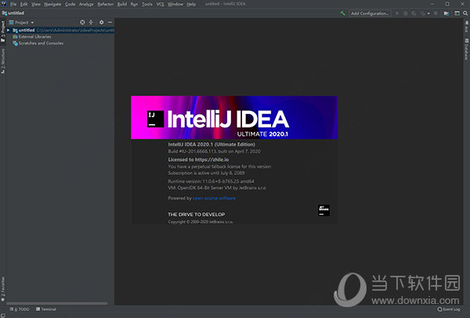Open the File menu
This screenshot has height=318, width=470.
(13, 4)
